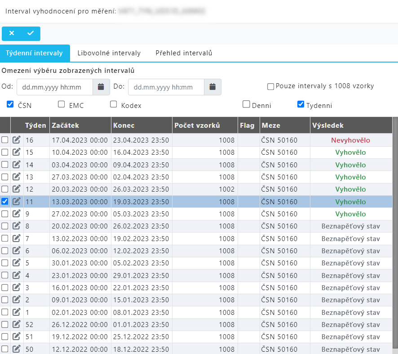
Task: Click the X cancel icon button
Action: coord(12,33)
